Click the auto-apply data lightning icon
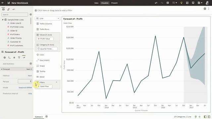This screenshot has width=212, height=119. click(199, 117)
